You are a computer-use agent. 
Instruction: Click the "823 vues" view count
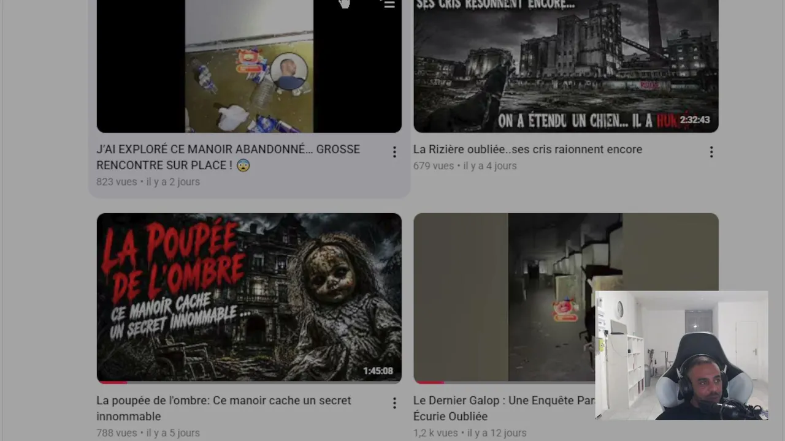click(117, 182)
